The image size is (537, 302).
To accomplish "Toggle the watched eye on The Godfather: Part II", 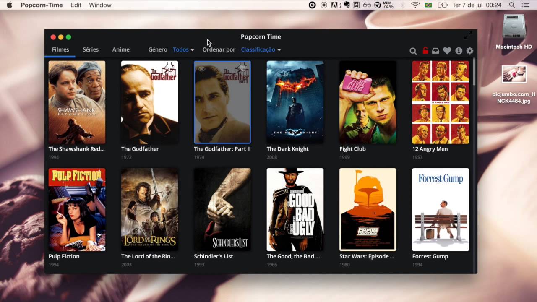I will coord(202,68).
